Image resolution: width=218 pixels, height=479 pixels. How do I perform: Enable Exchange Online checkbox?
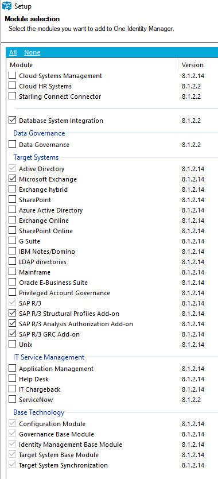[13, 220]
